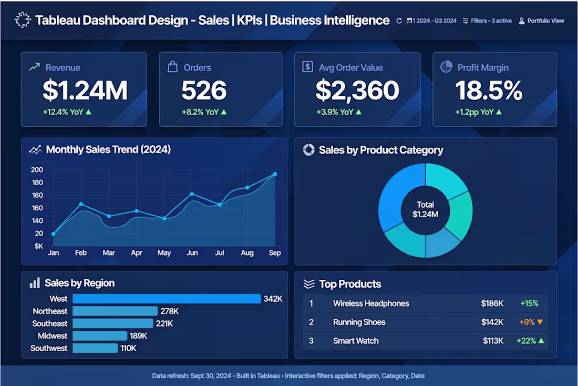Screen dimensions: 578x386
Task: Click the Profit Margin pie icon
Action: tap(446, 67)
